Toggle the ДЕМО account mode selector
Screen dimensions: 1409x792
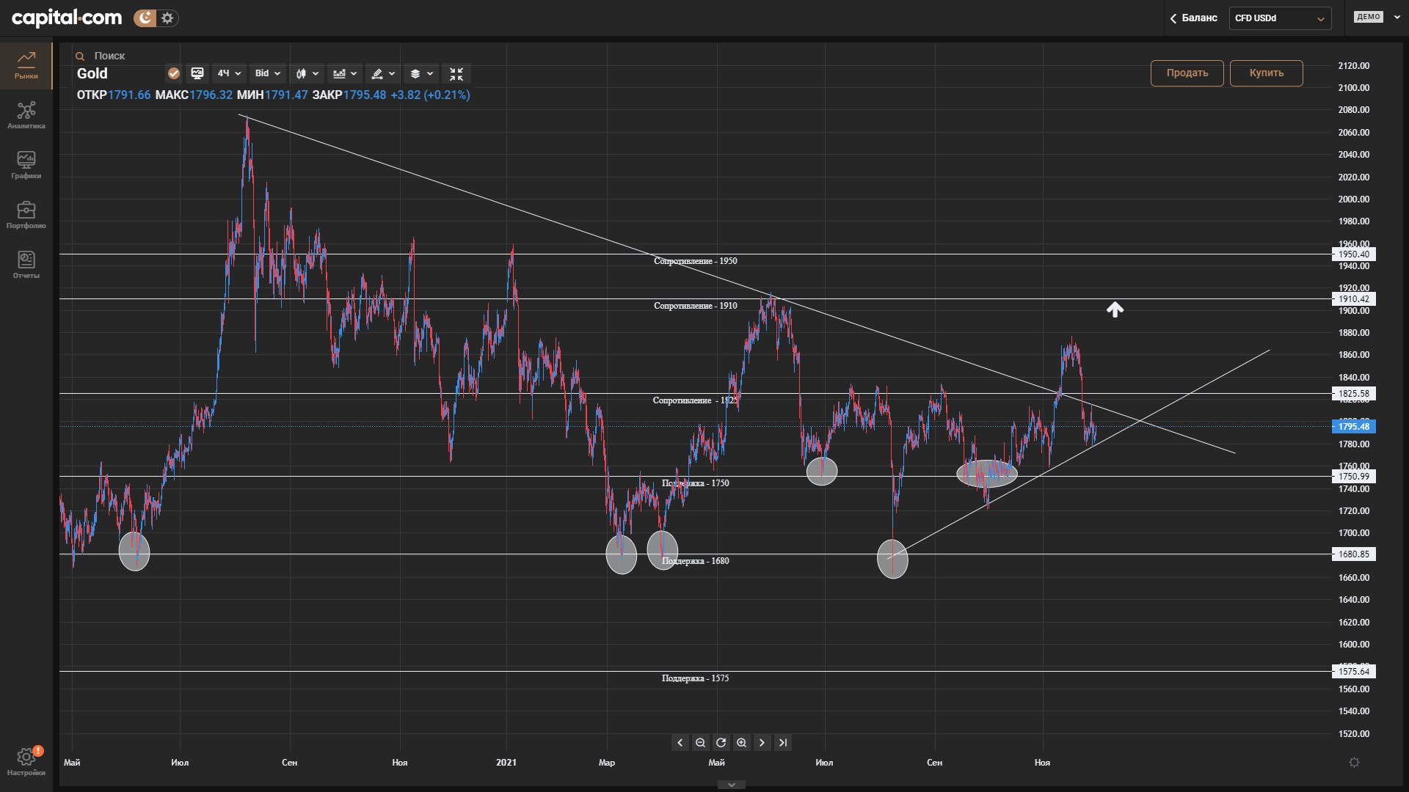pos(1377,17)
